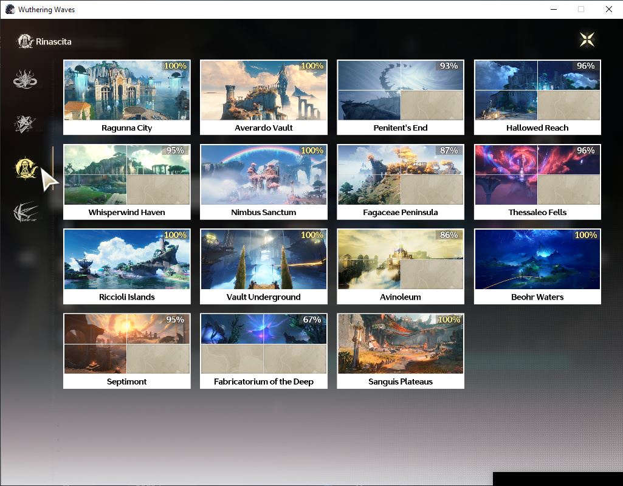Select the second spiky region emblem in the sidebar
Screen dimensions: 623x486
coord(25,124)
